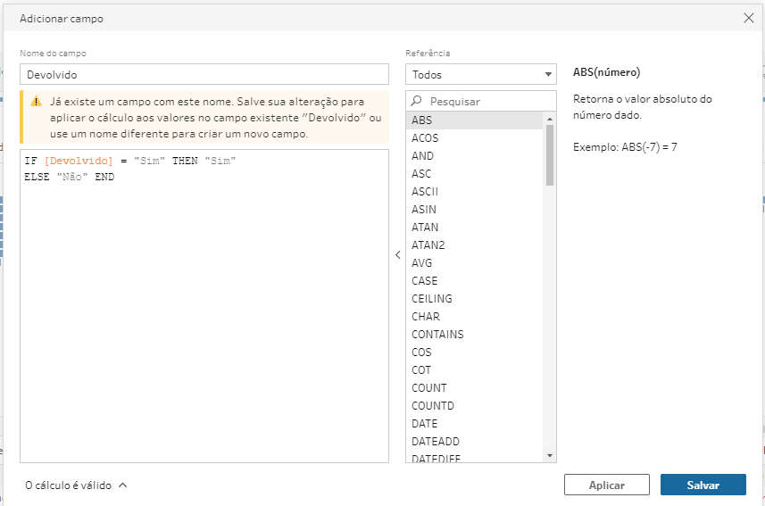The image size is (765, 506).
Task: Click Salvar to save the field
Action: tap(703, 485)
